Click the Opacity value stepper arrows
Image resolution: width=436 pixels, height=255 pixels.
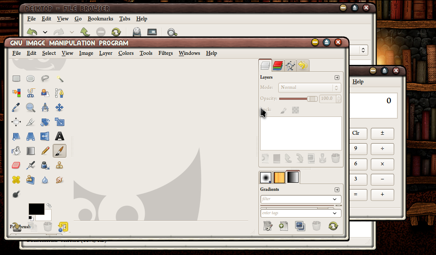pyautogui.click(x=338, y=99)
